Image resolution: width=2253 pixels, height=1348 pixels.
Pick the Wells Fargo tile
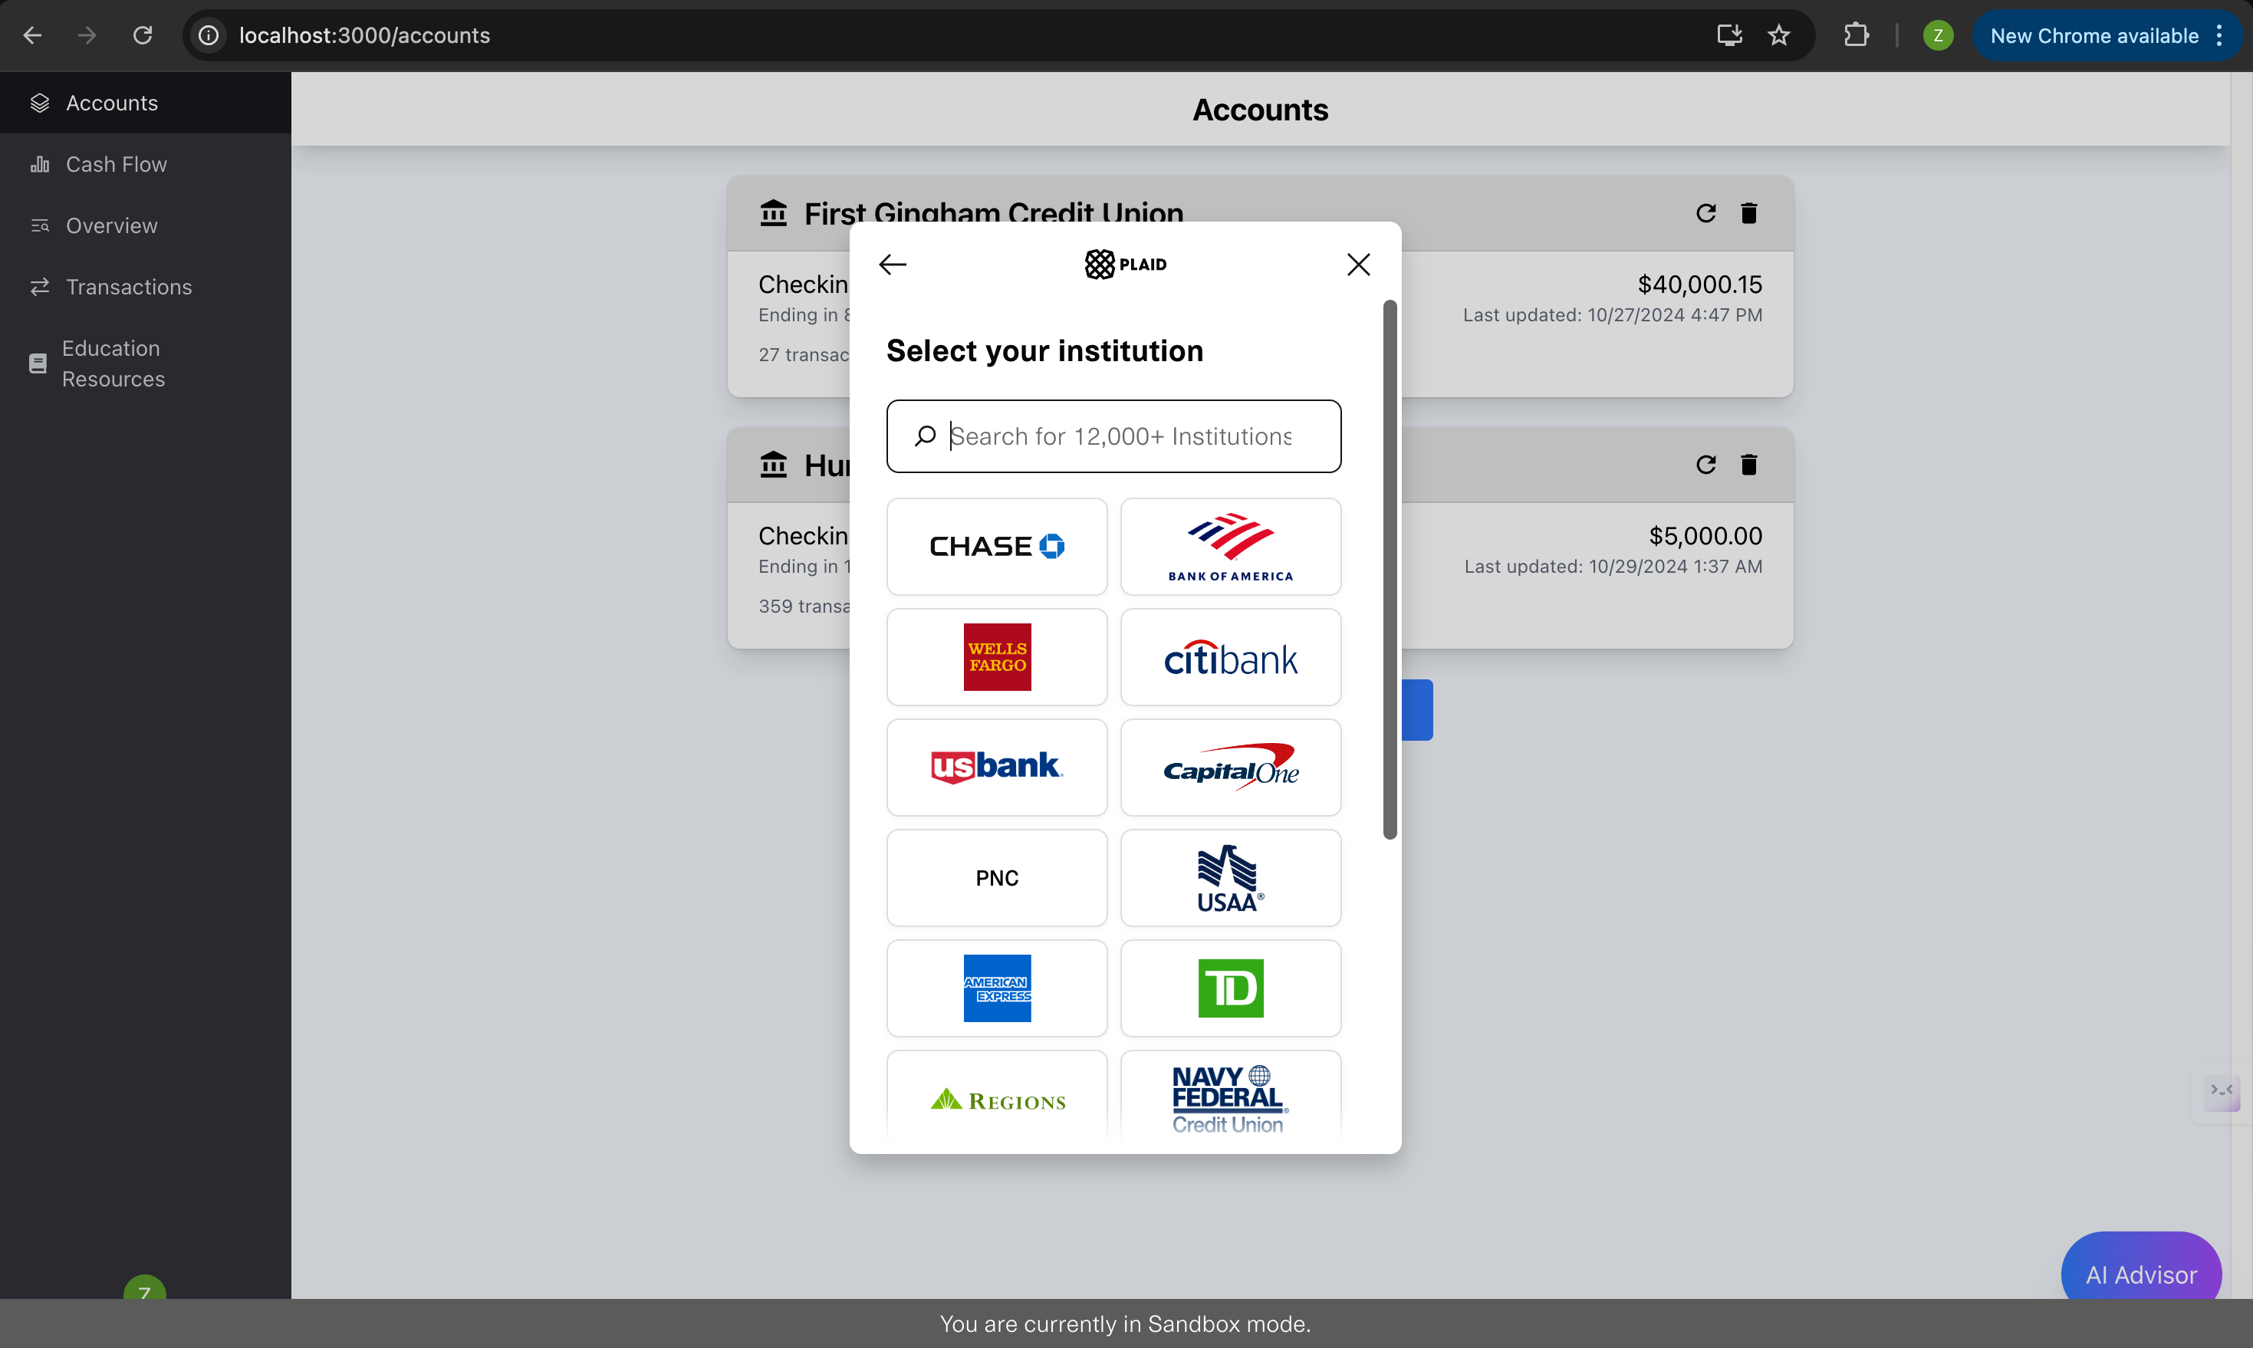pyautogui.click(x=997, y=656)
